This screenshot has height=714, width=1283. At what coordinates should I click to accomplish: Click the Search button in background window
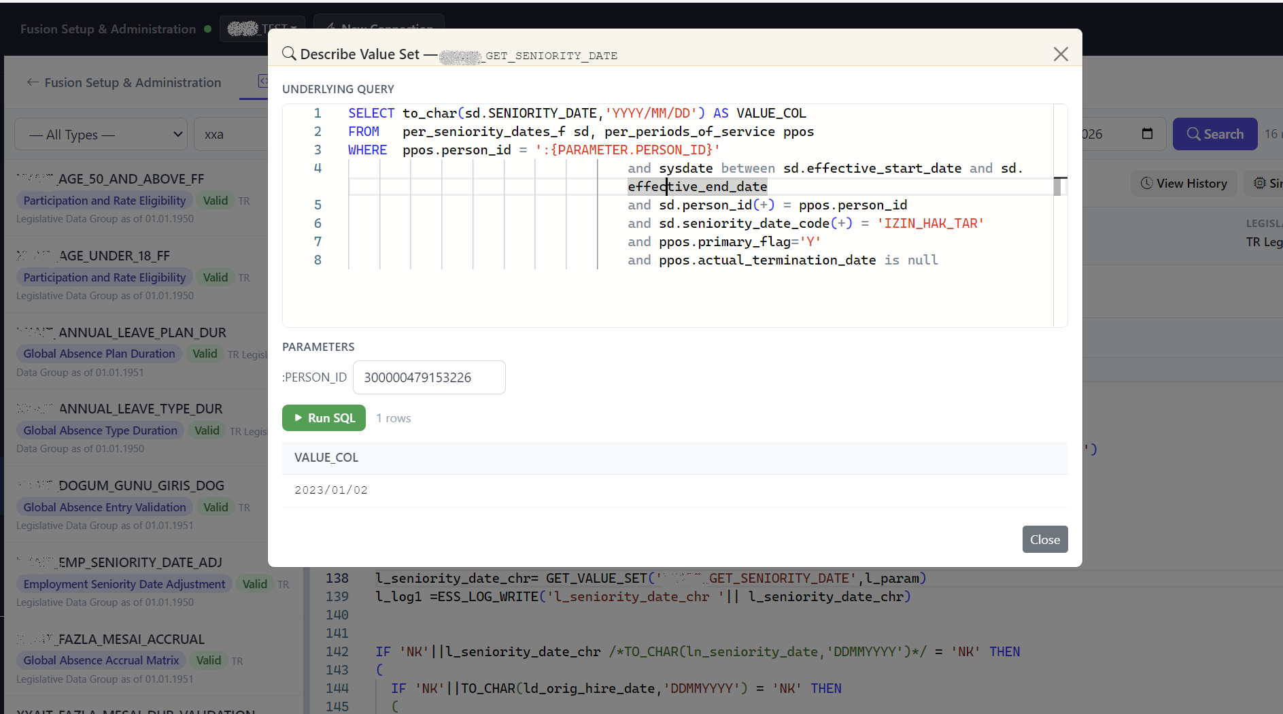point(1215,134)
